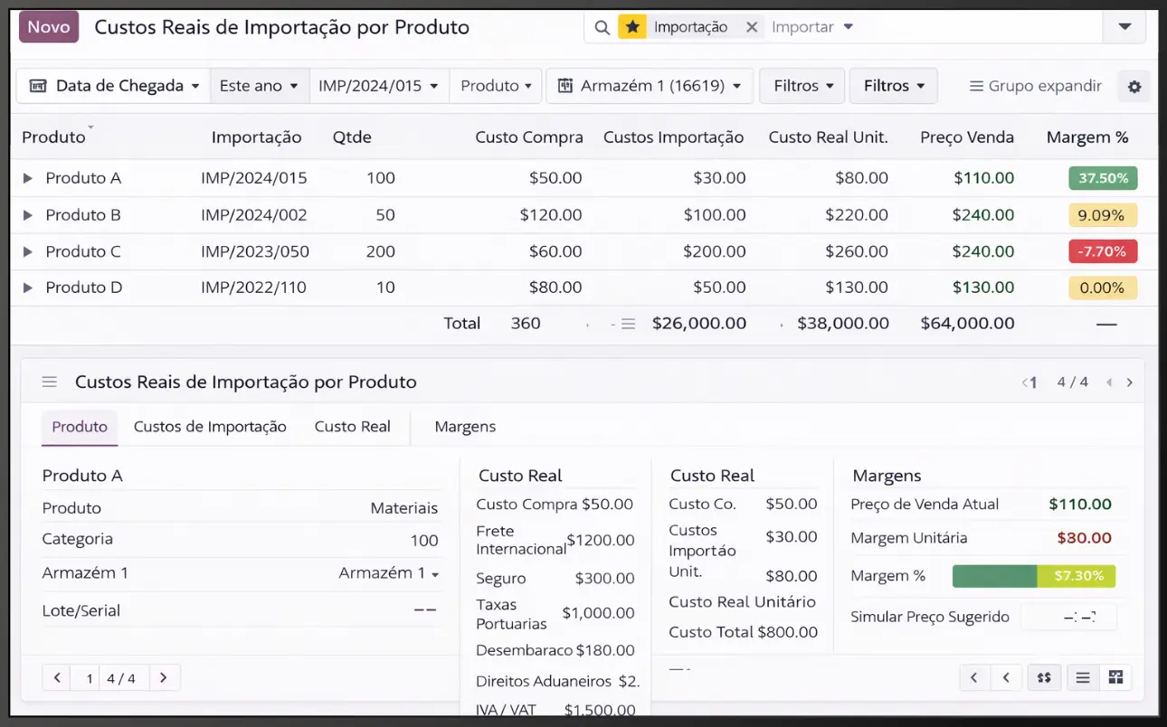The height and width of the screenshot is (727, 1167).
Task: Click previous chevron labeled 1 in panel header
Action: 1029,382
